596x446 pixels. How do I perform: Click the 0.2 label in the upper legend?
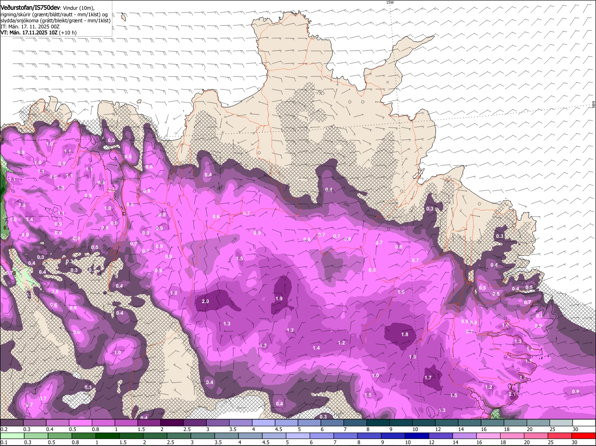tap(4, 429)
